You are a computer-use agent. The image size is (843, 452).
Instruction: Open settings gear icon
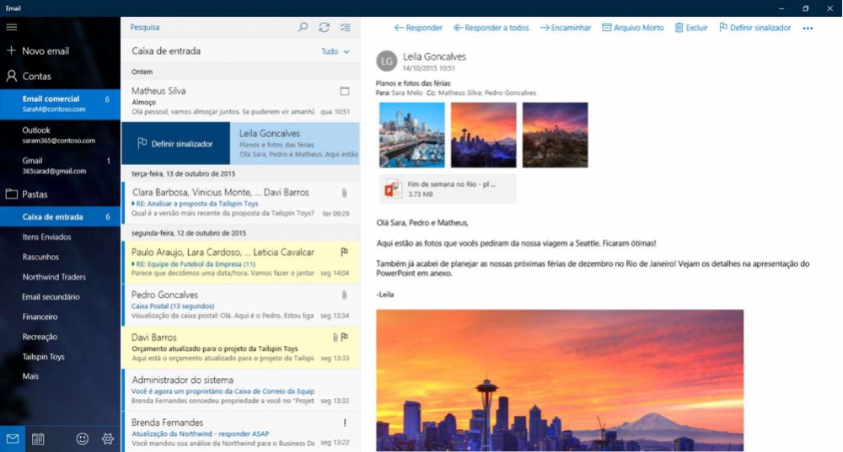pos(108,439)
